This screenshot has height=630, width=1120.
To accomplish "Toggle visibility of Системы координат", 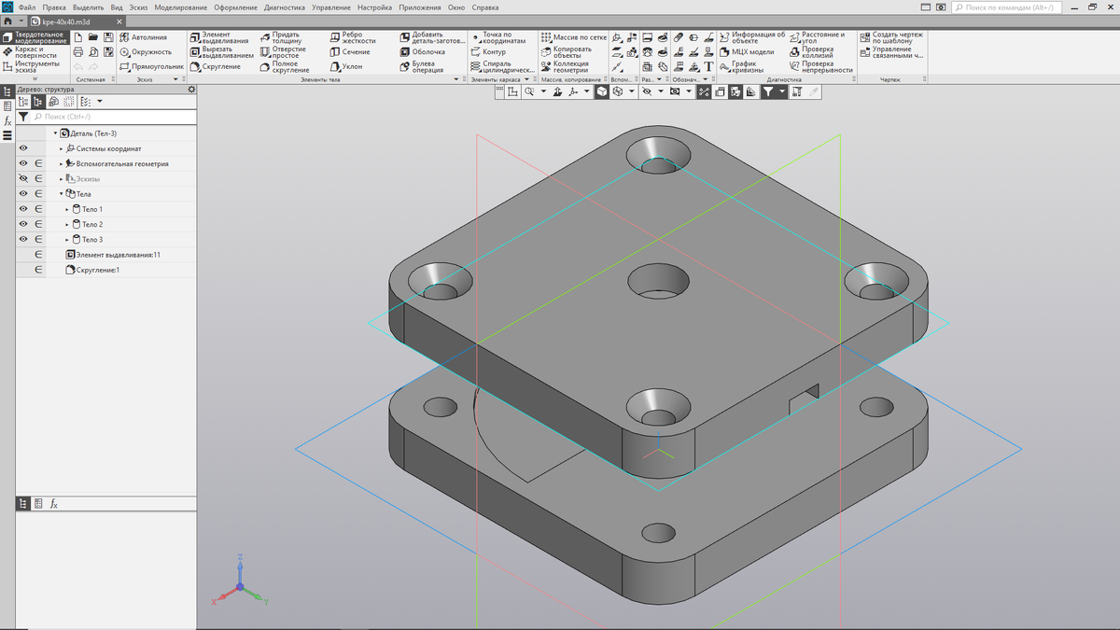I will tap(23, 148).
